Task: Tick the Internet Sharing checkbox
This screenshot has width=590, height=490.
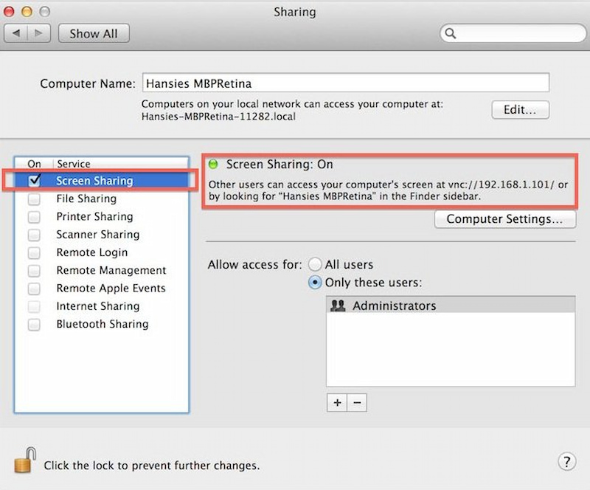Action: point(34,306)
